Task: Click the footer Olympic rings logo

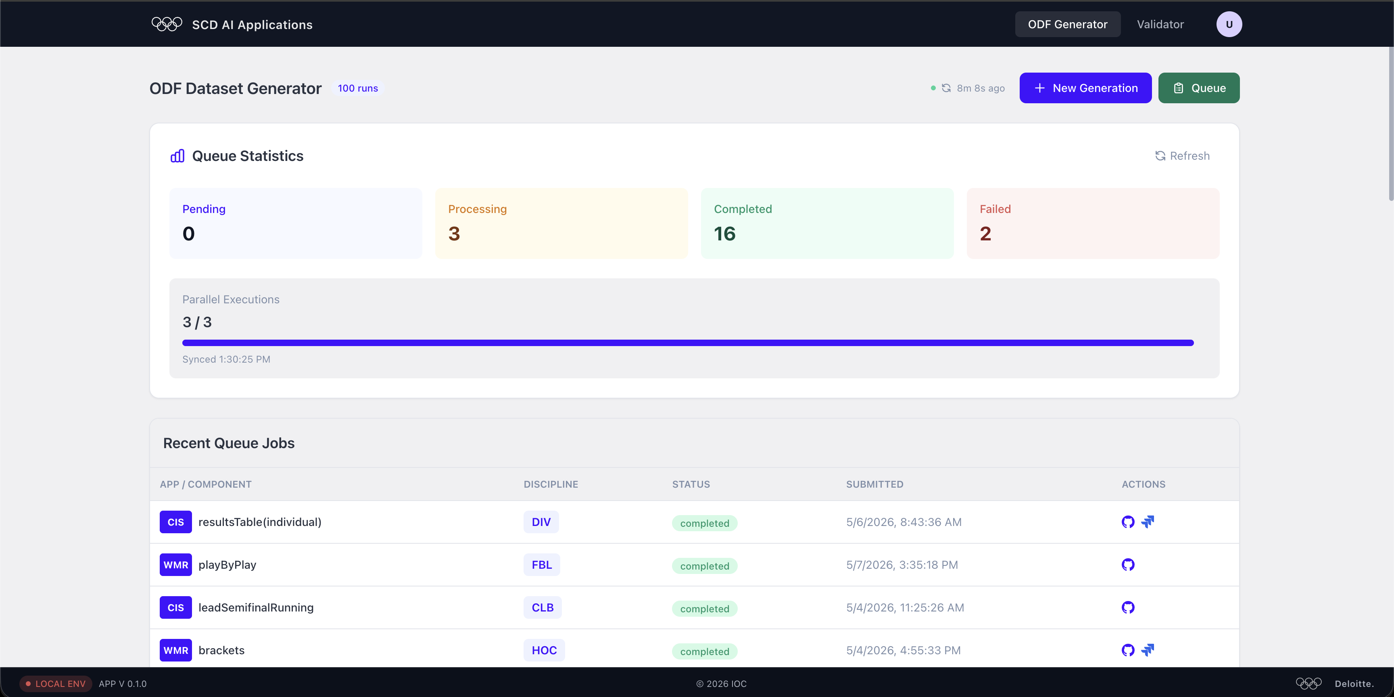Action: point(1308,683)
